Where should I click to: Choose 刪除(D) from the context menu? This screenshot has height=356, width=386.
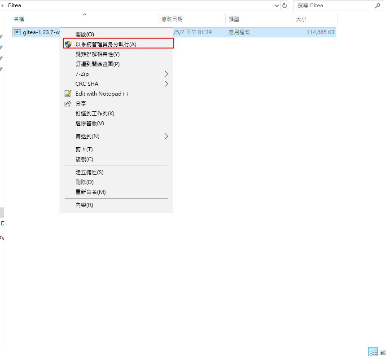click(x=116, y=182)
